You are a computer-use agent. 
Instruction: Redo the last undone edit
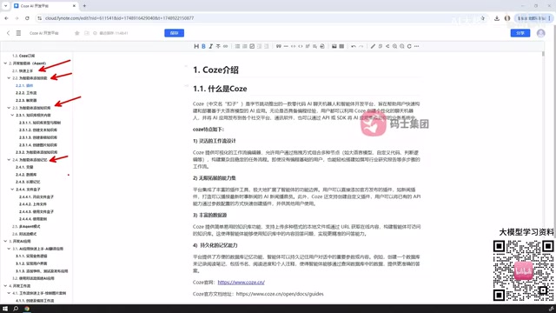click(x=361, y=46)
